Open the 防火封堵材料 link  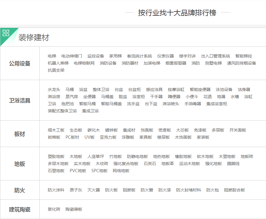pos(188,190)
